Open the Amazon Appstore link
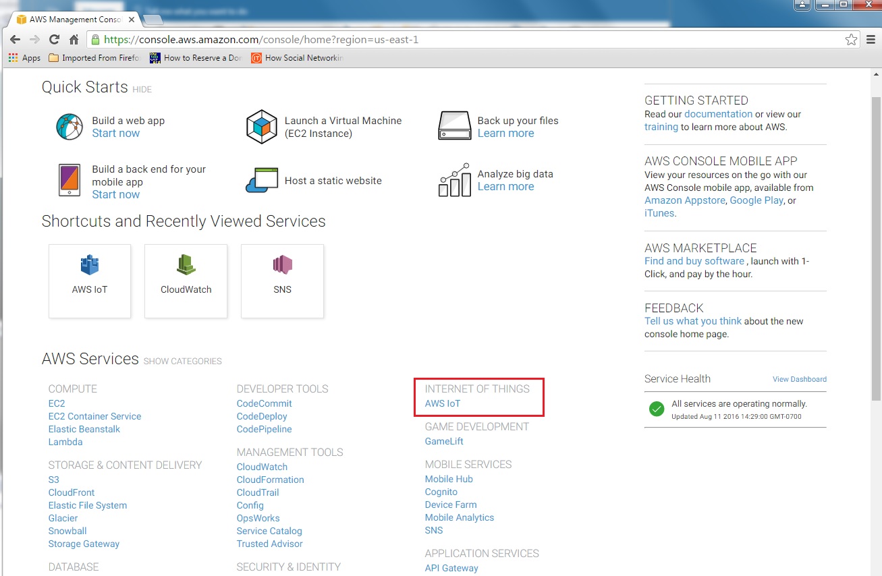 [x=685, y=200]
